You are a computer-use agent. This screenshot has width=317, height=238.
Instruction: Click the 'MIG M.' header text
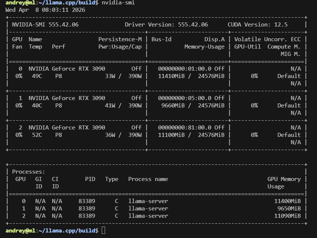[x=290, y=54]
